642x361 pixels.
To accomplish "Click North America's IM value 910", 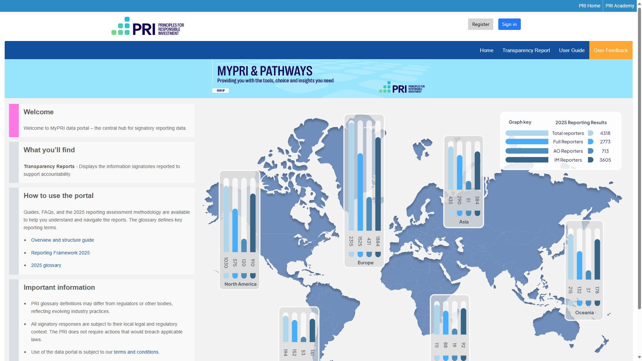I will [x=253, y=263].
